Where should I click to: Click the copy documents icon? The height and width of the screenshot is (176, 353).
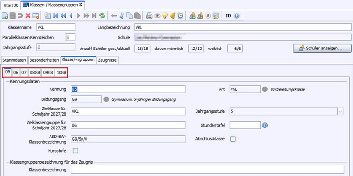click(129, 16)
